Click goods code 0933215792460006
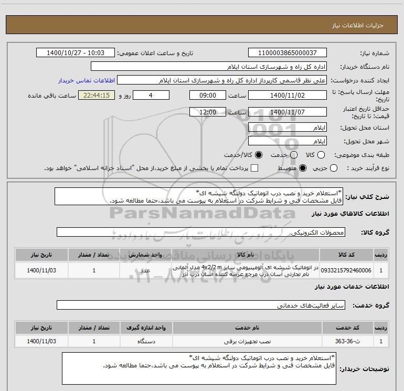 click(346, 270)
